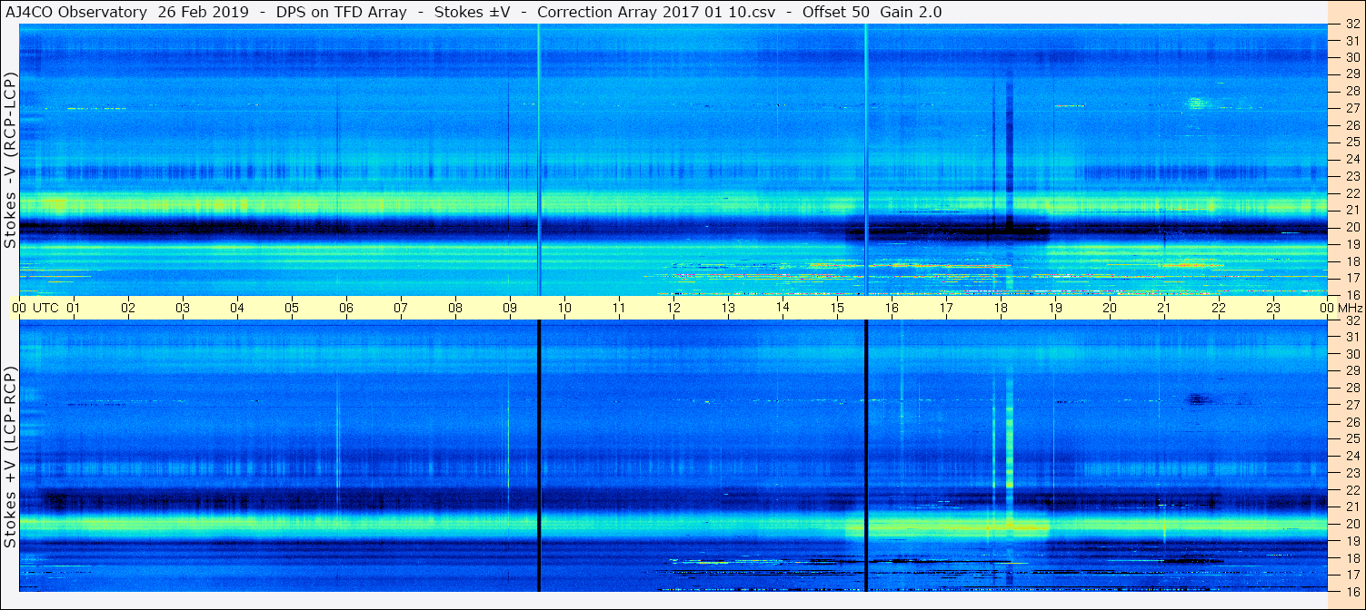This screenshot has width=1366, height=610.
Task: Click 24 MHz tick on Stokes +V frequency scale
Action: pyautogui.click(x=1351, y=456)
